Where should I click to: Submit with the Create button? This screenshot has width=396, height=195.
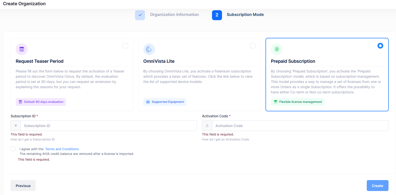[x=377, y=186]
